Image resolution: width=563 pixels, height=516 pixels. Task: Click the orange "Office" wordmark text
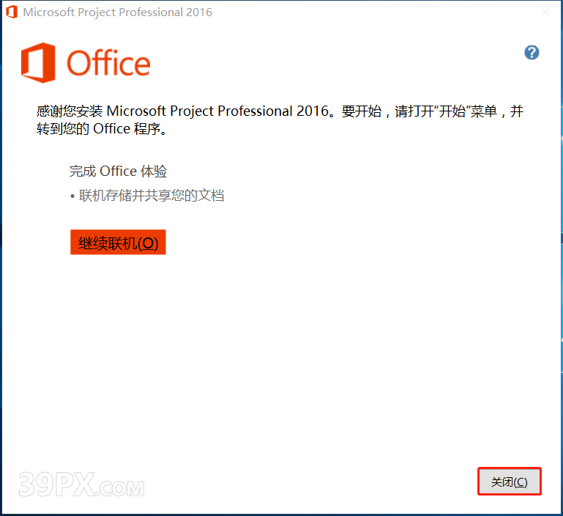click(108, 63)
